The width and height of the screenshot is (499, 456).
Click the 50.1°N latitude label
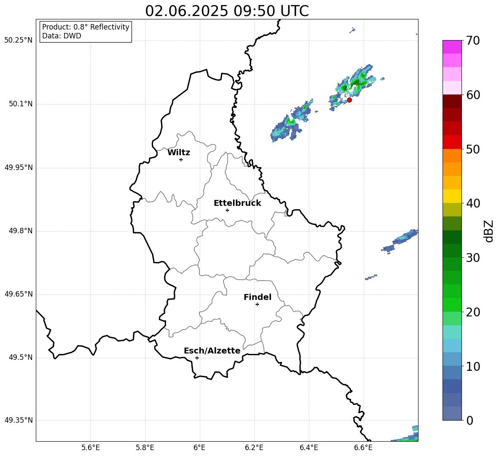click(x=21, y=104)
